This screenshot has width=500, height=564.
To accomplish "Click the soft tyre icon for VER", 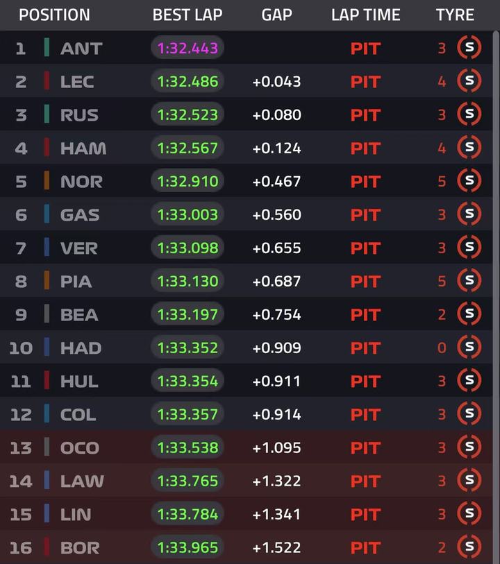I will coord(469,248).
